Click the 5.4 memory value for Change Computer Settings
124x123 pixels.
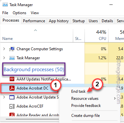point(121,49)
